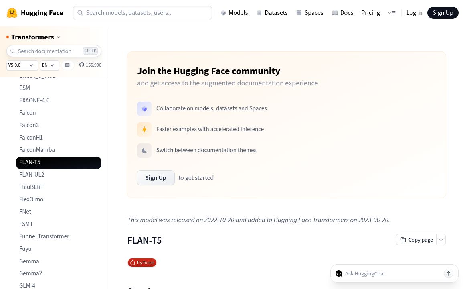465x289 pixels.
Task: Click the moon icon for documentation themes
Action: coord(144,151)
